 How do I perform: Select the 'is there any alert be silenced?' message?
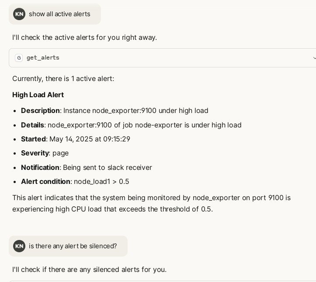[x=73, y=246]
